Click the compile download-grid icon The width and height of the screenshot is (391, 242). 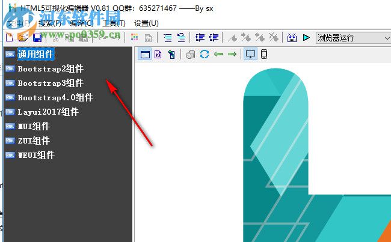[x=292, y=38]
